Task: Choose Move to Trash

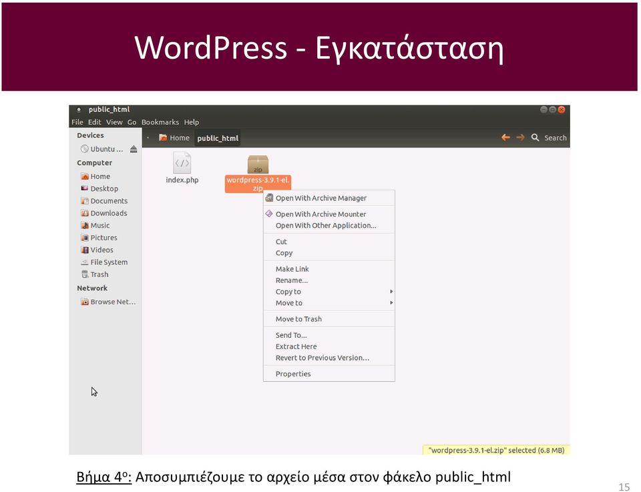Action: click(x=329, y=319)
